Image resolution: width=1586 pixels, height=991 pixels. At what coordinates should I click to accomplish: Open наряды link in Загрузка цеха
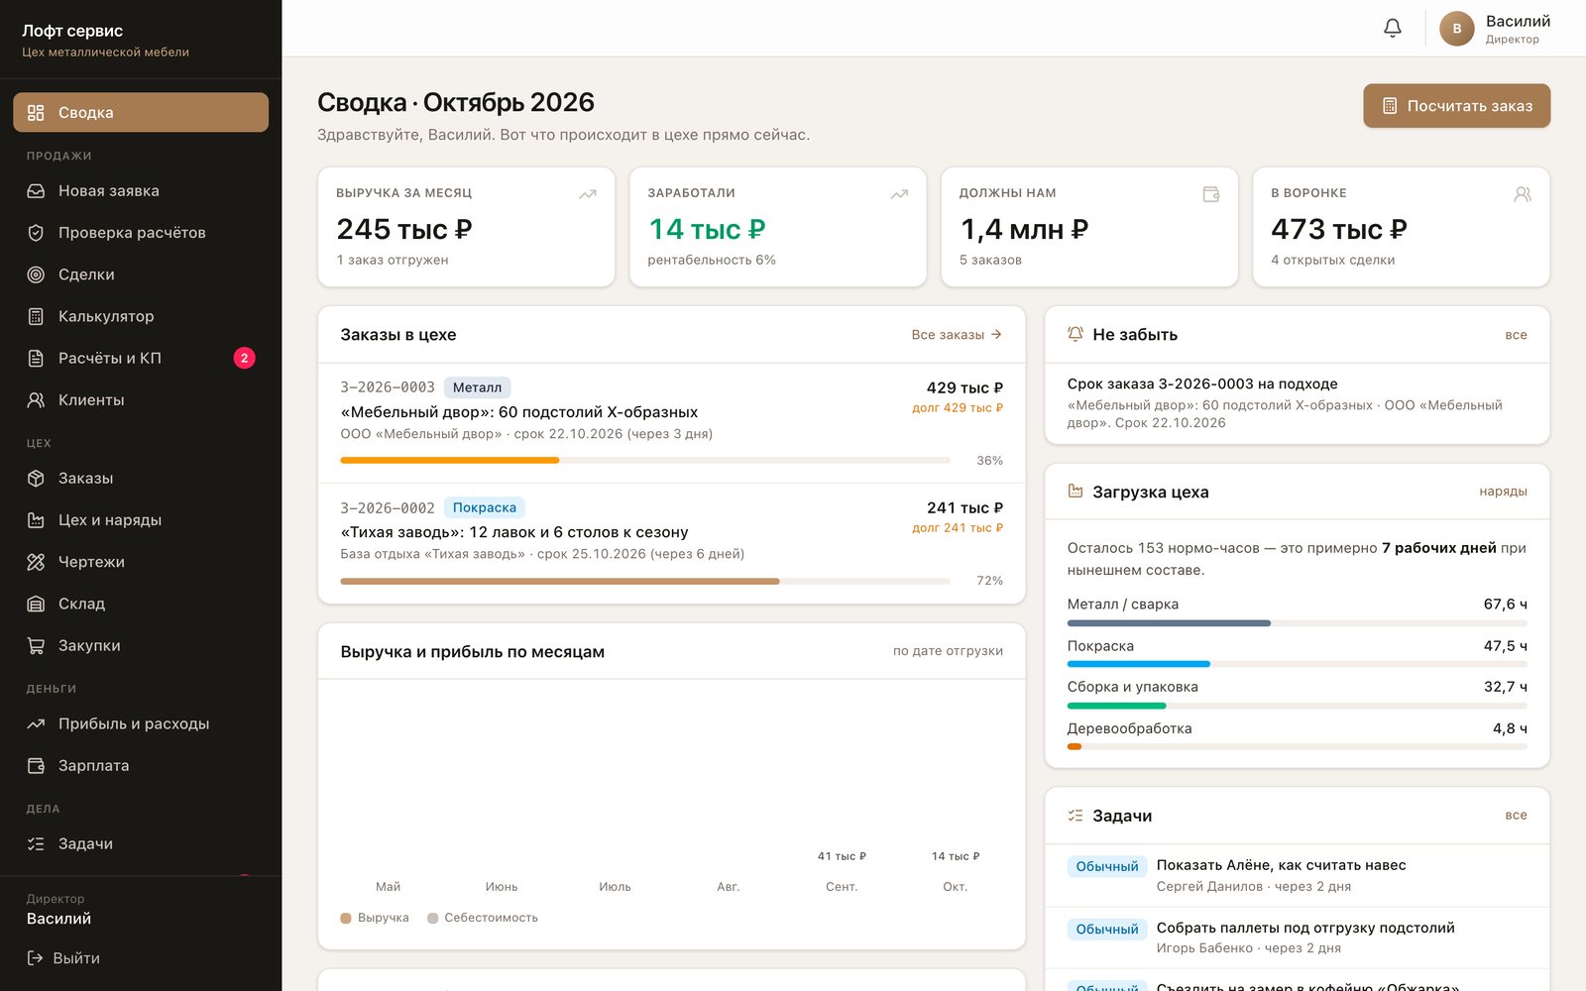(1503, 492)
